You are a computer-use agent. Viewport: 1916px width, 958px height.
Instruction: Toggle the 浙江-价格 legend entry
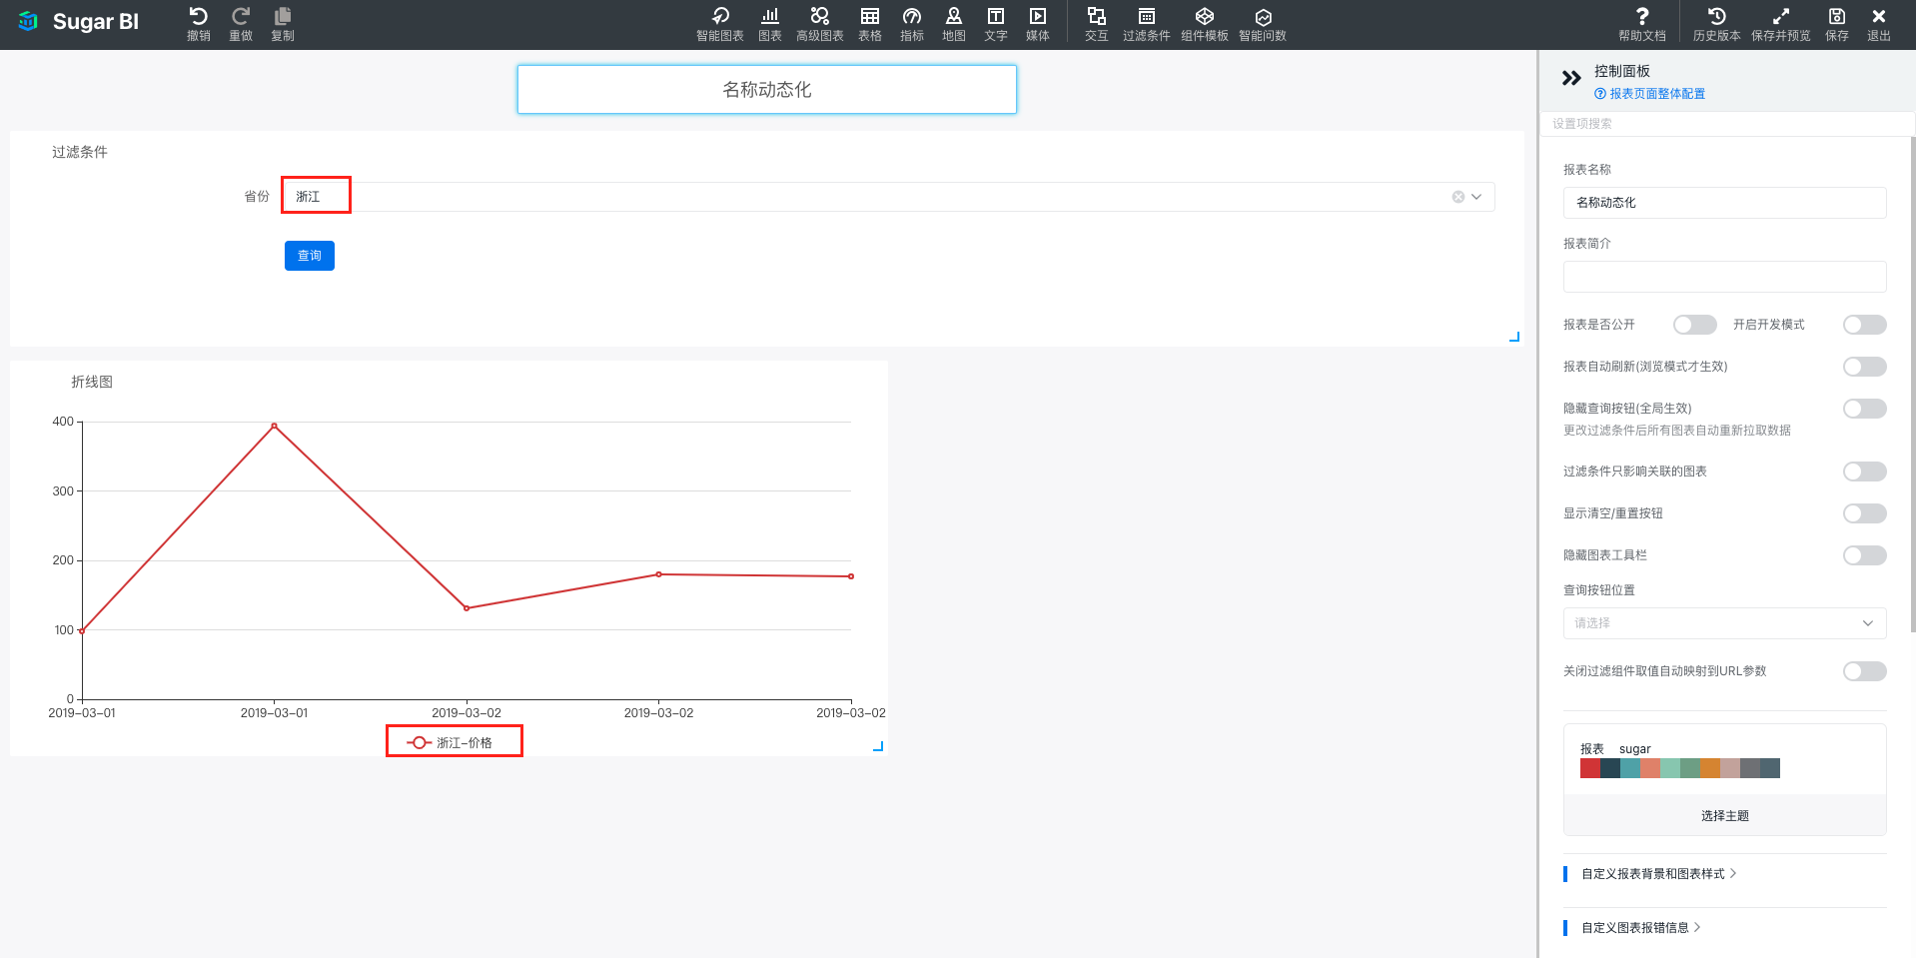coord(451,742)
